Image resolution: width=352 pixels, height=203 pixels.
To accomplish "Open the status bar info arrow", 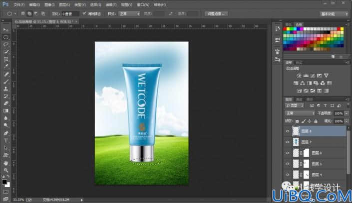I will (x=82, y=200).
